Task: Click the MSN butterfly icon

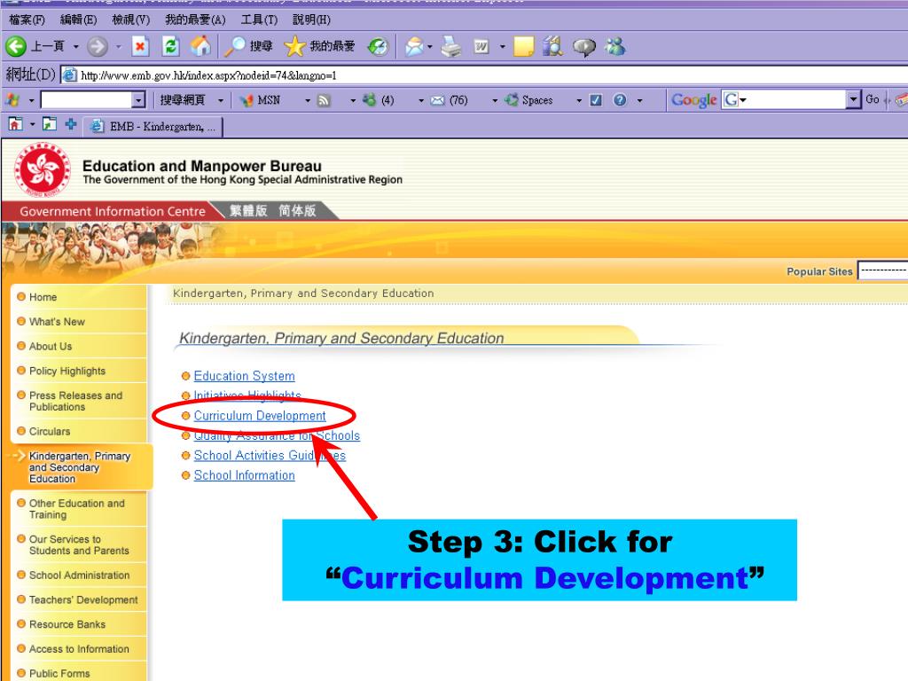Action: point(247,100)
